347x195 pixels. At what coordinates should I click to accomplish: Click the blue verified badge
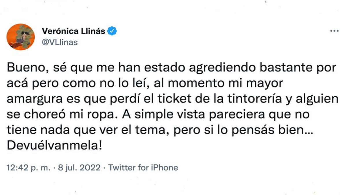[112, 31]
